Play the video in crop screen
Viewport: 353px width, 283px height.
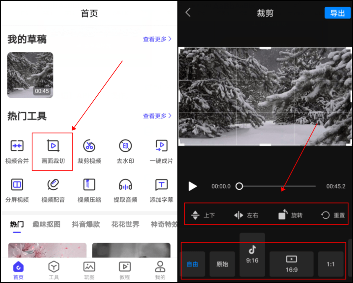[x=193, y=186]
